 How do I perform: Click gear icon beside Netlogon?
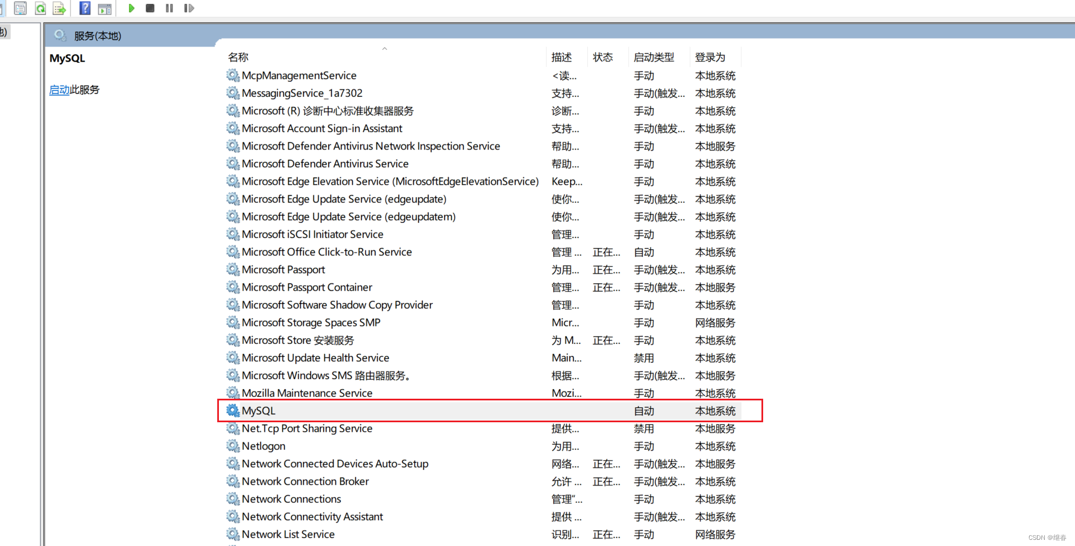[233, 446]
